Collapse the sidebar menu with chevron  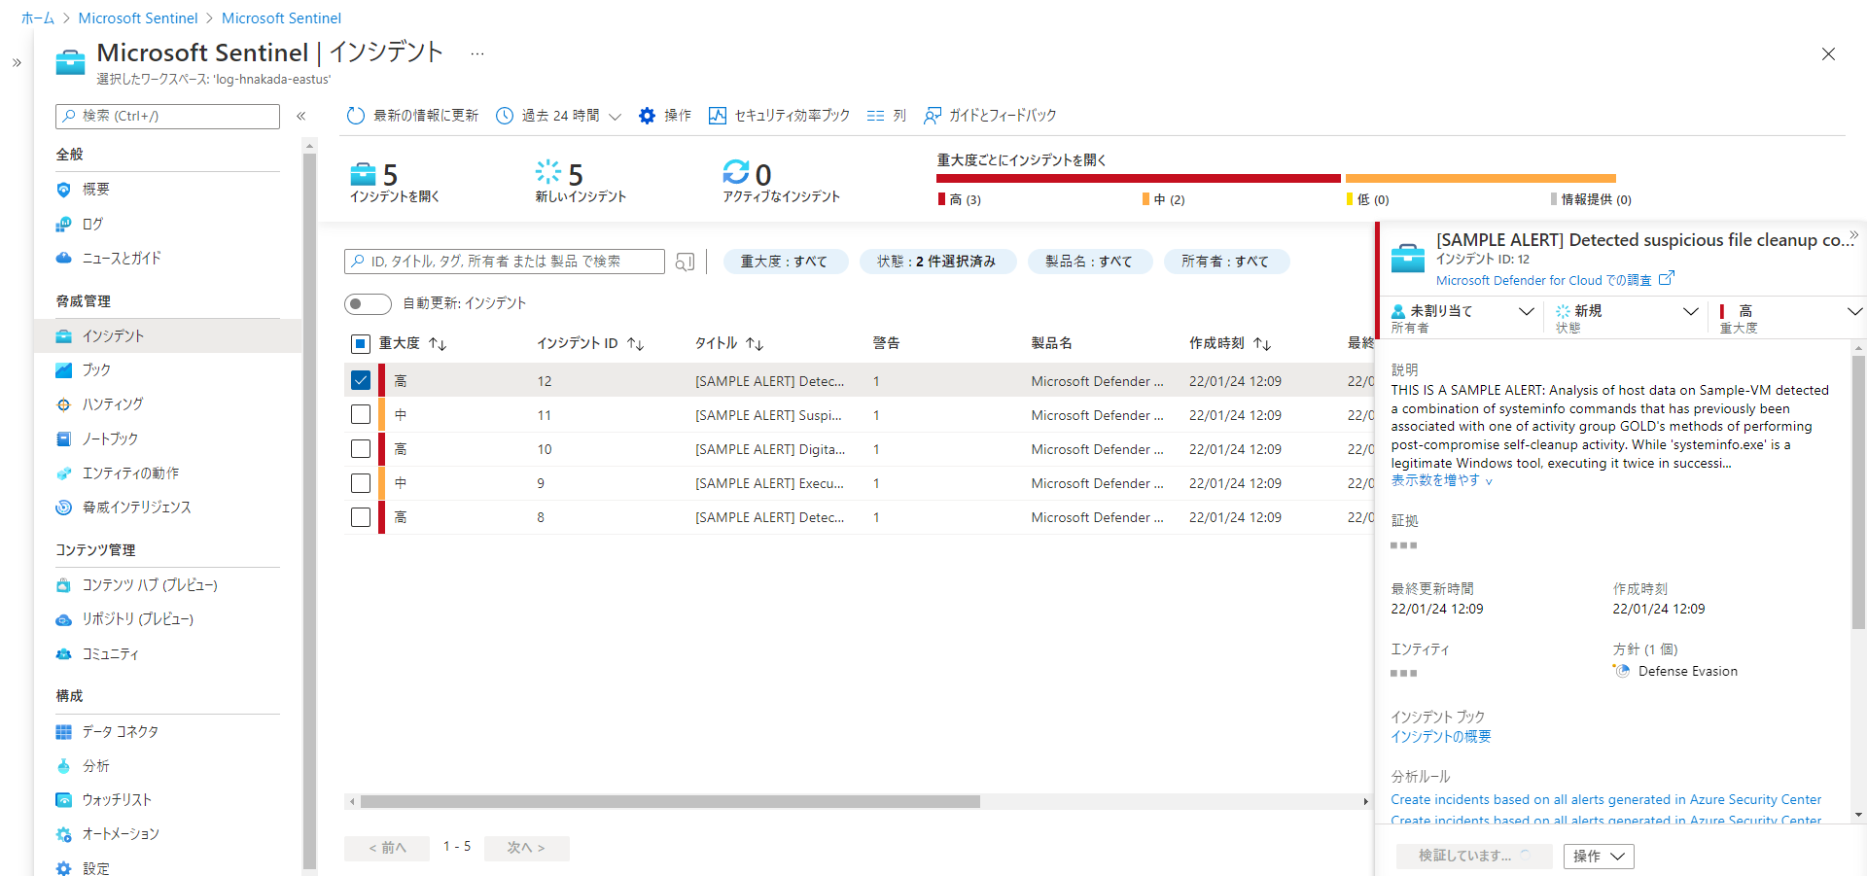click(x=301, y=117)
